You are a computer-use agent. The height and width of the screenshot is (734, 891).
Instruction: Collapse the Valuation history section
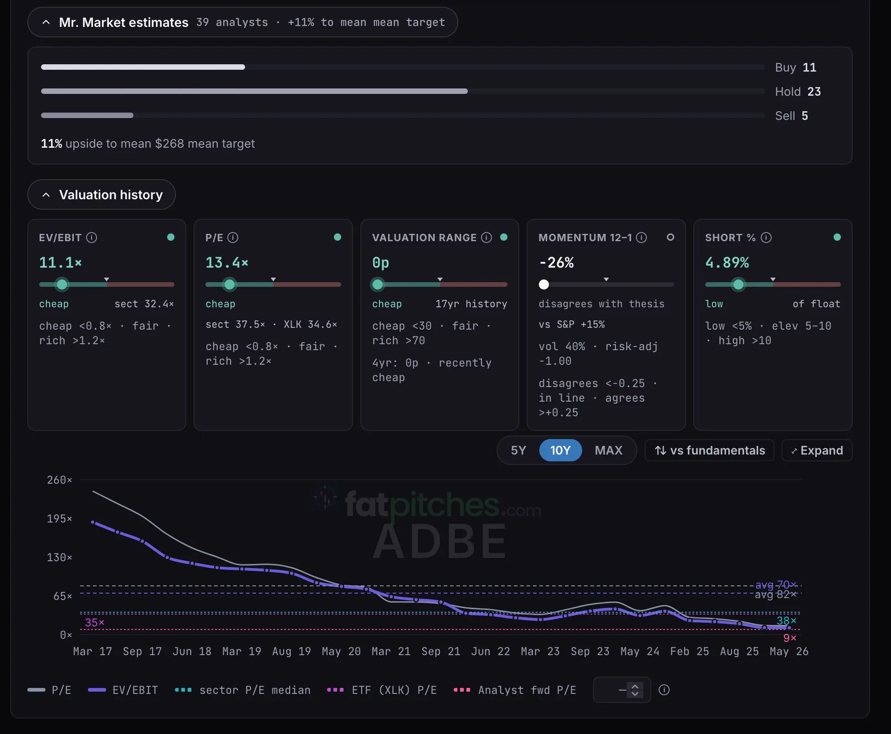pyautogui.click(x=102, y=195)
